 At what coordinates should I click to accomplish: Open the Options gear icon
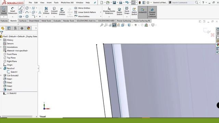[x=148, y=2]
